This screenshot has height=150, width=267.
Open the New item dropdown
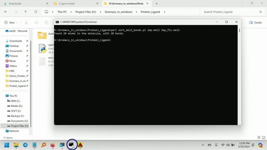click(x=11, y=22)
